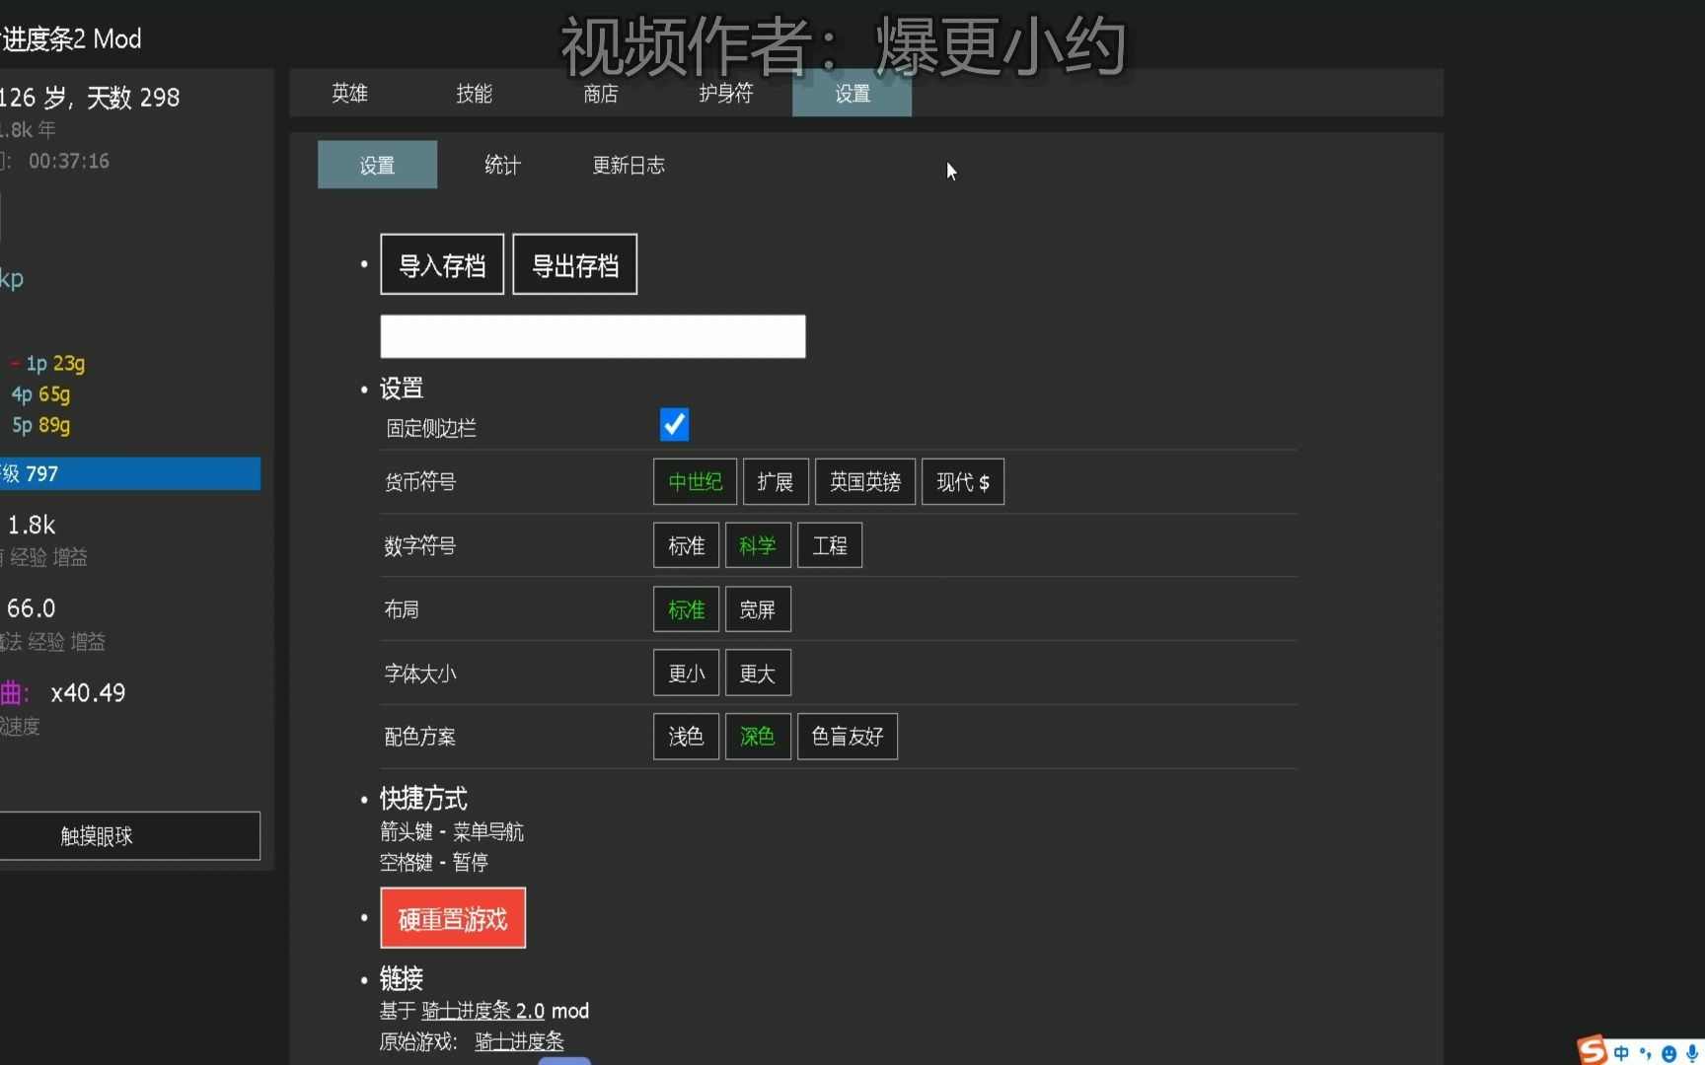Open the 更新日志 sub-tab

pyautogui.click(x=629, y=165)
